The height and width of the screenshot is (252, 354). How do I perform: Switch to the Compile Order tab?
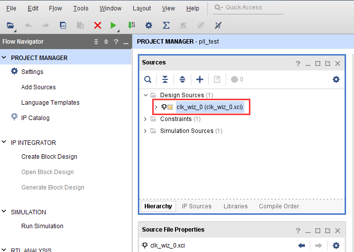coord(279,206)
